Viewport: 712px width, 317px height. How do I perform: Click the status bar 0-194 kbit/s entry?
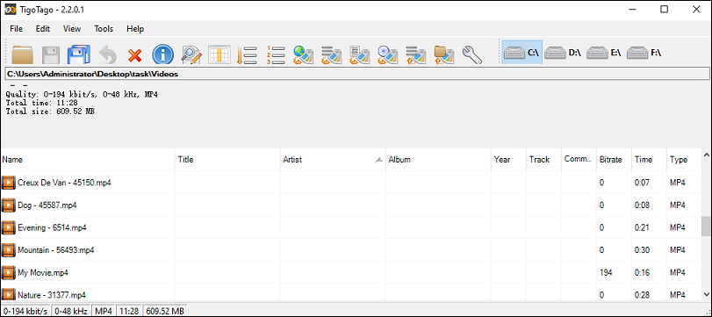click(25, 311)
